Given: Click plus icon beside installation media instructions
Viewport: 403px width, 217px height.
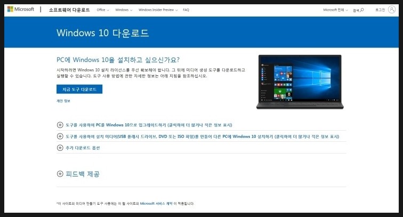Looking at the screenshot, I should point(60,136).
